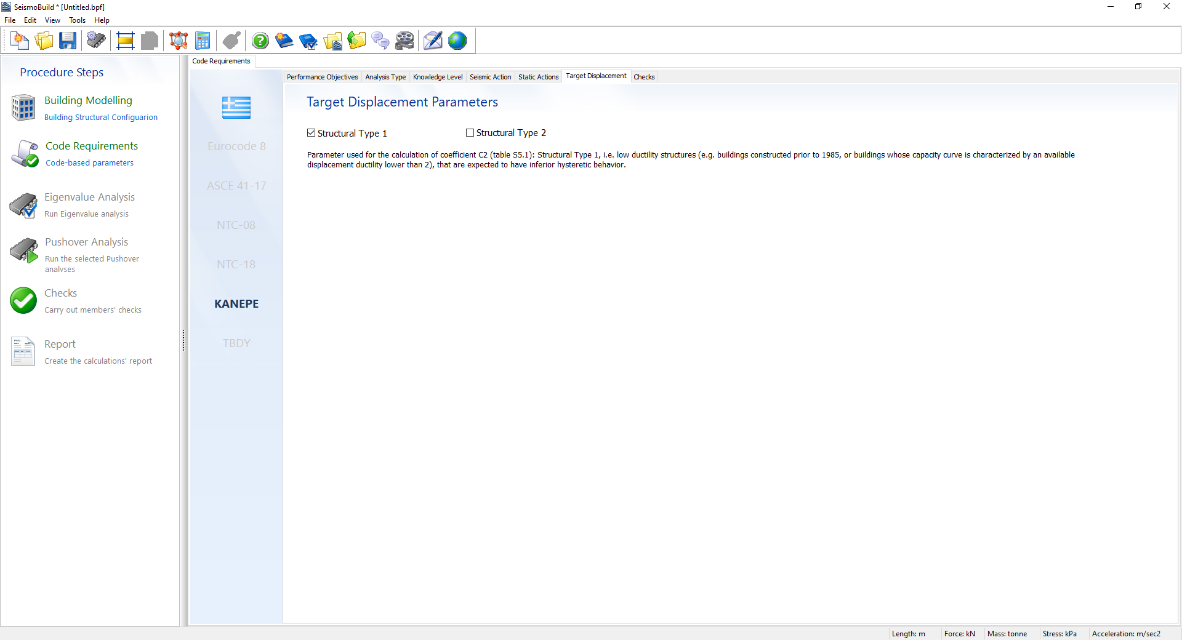The height and width of the screenshot is (640, 1182).
Task: Select the Knowledge Level tab
Action: [438, 77]
